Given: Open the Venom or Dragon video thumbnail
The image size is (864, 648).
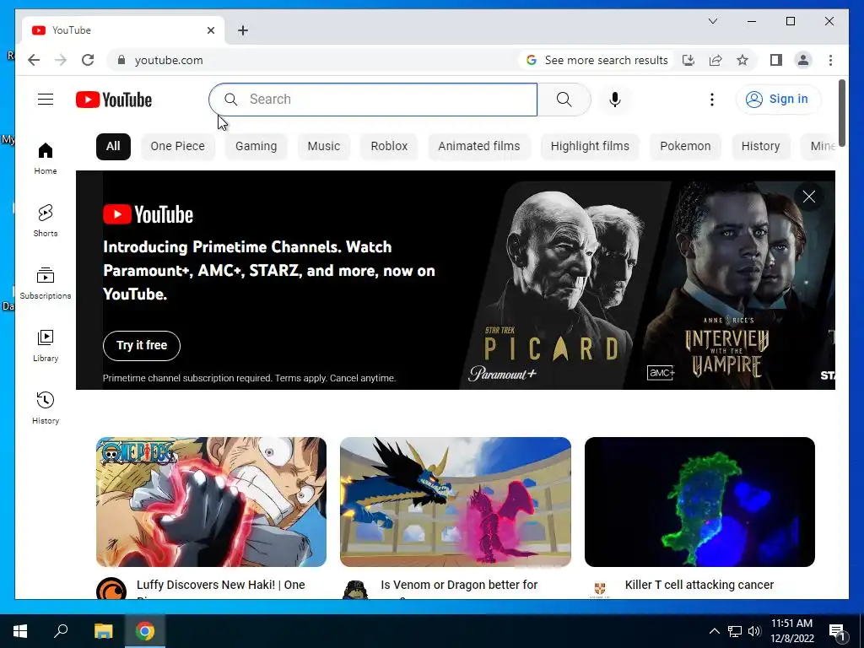Looking at the screenshot, I should coord(456,502).
